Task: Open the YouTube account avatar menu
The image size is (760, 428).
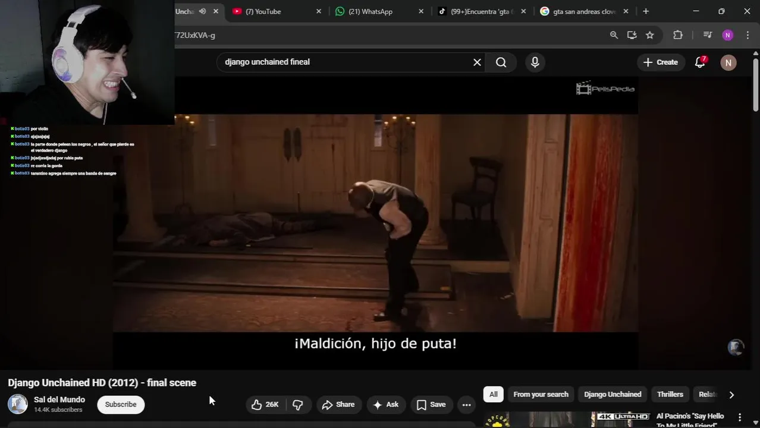Action: (728, 62)
